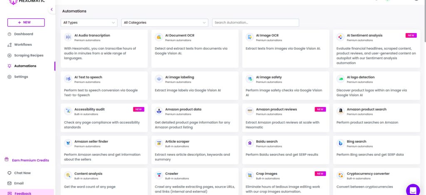Click the Crawler card title
This screenshot has height=195, width=426.
click(x=172, y=174)
